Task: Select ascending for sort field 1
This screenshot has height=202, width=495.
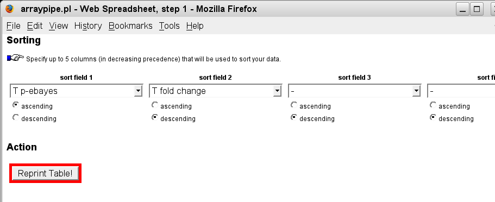Action: (15, 105)
